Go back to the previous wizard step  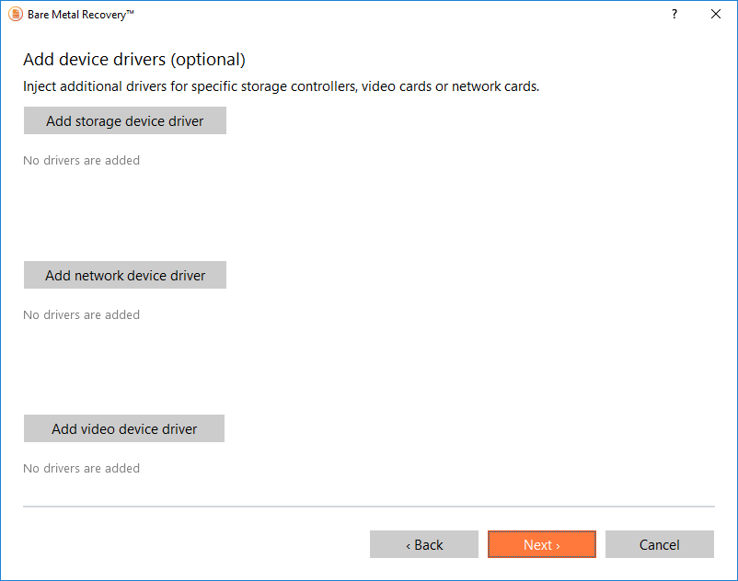pos(424,545)
